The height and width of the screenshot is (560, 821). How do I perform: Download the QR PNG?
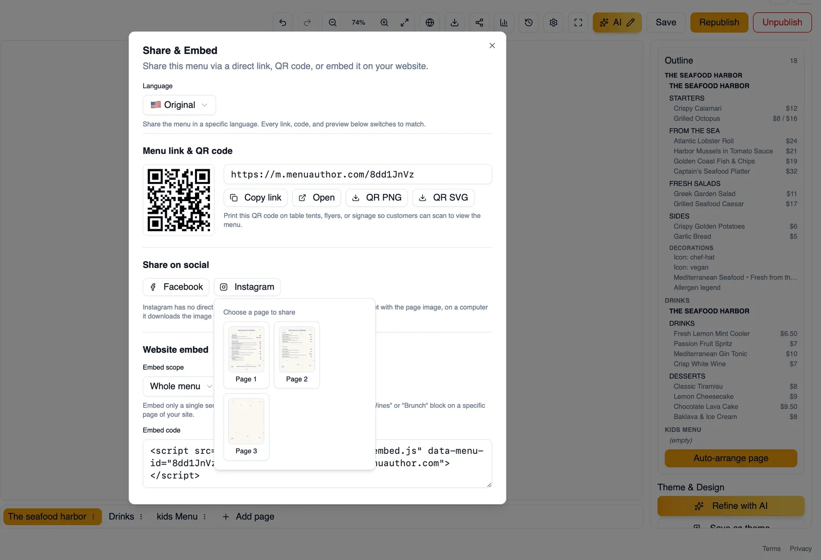tap(377, 198)
